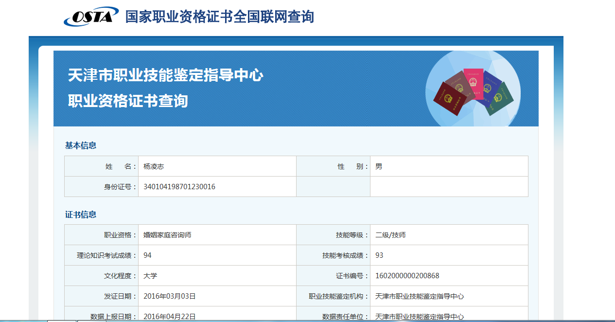615x322 pixels.
Task: Select the certificate number 1602000000200868
Action: 407,276
